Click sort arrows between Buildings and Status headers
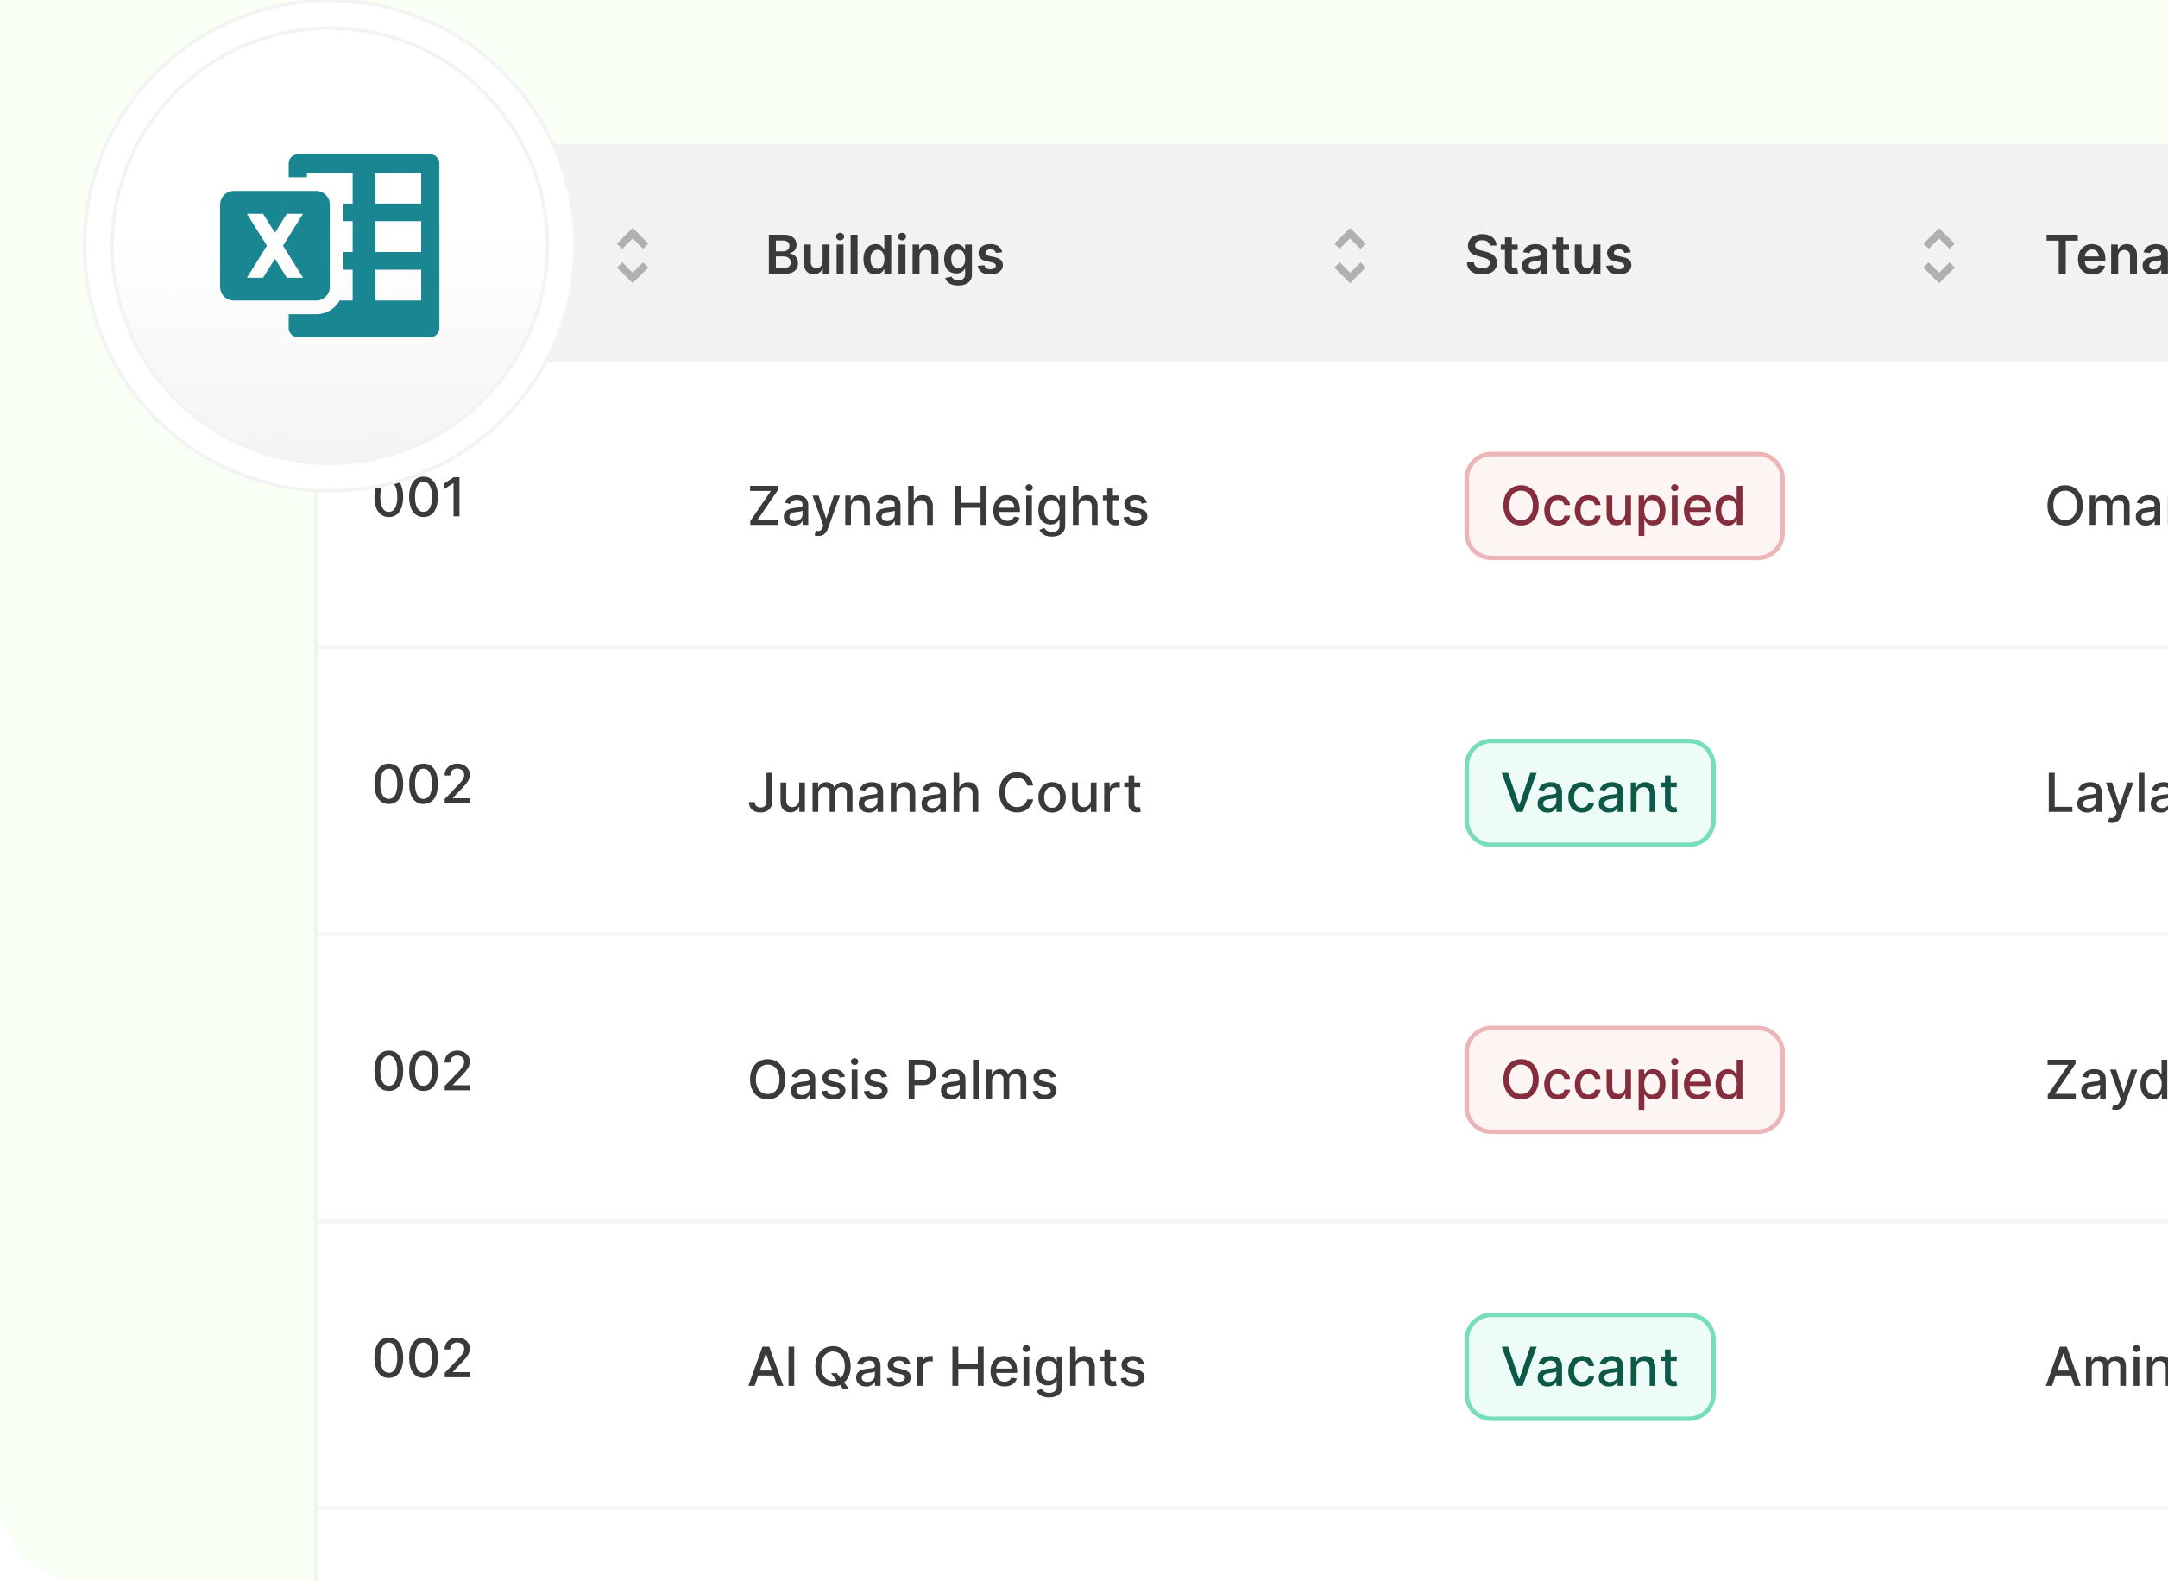Screen dimensions: 2168x1581 pos(1350,255)
